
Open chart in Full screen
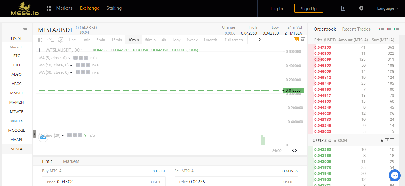[x=234, y=40]
